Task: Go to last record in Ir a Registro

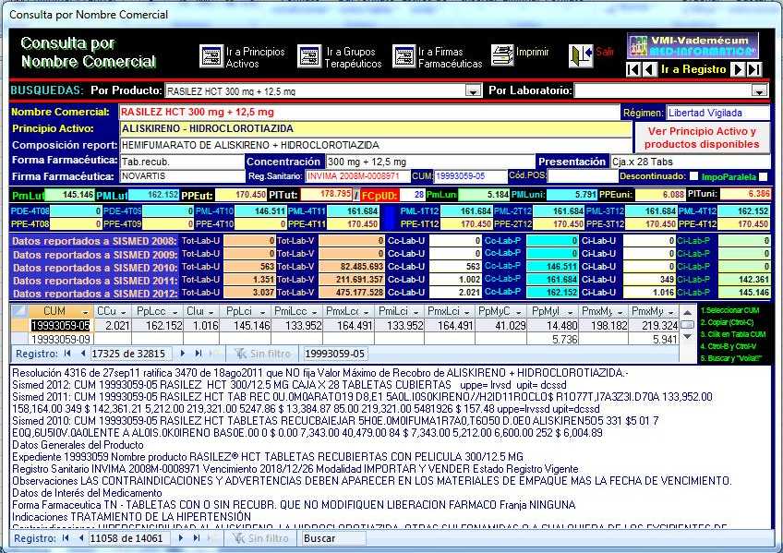Action: click(x=754, y=69)
